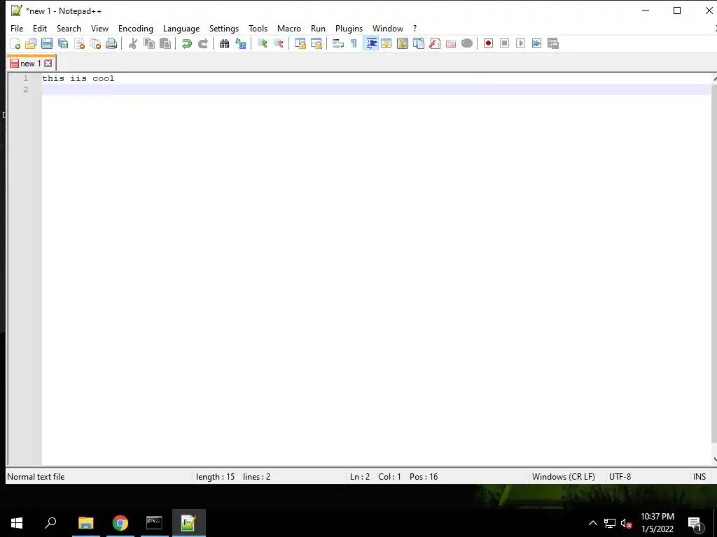Screen dimensions: 717x537
Task: Click the Open file folder icon
Action: [x=31, y=43]
